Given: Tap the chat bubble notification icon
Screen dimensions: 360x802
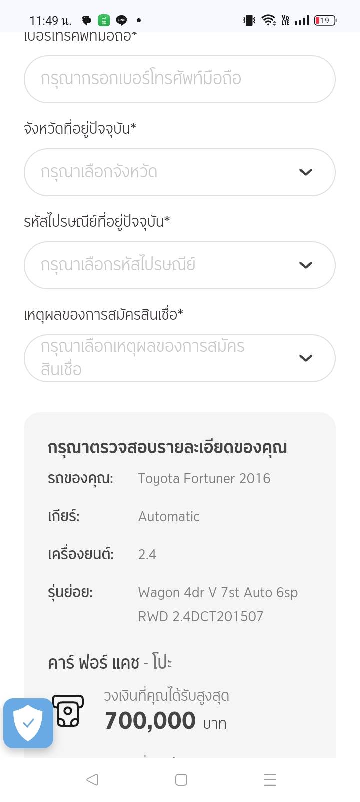Looking at the screenshot, I should click(x=87, y=20).
